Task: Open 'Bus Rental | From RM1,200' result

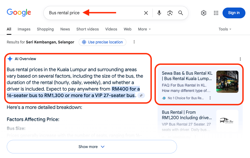Action: coord(187,115)
